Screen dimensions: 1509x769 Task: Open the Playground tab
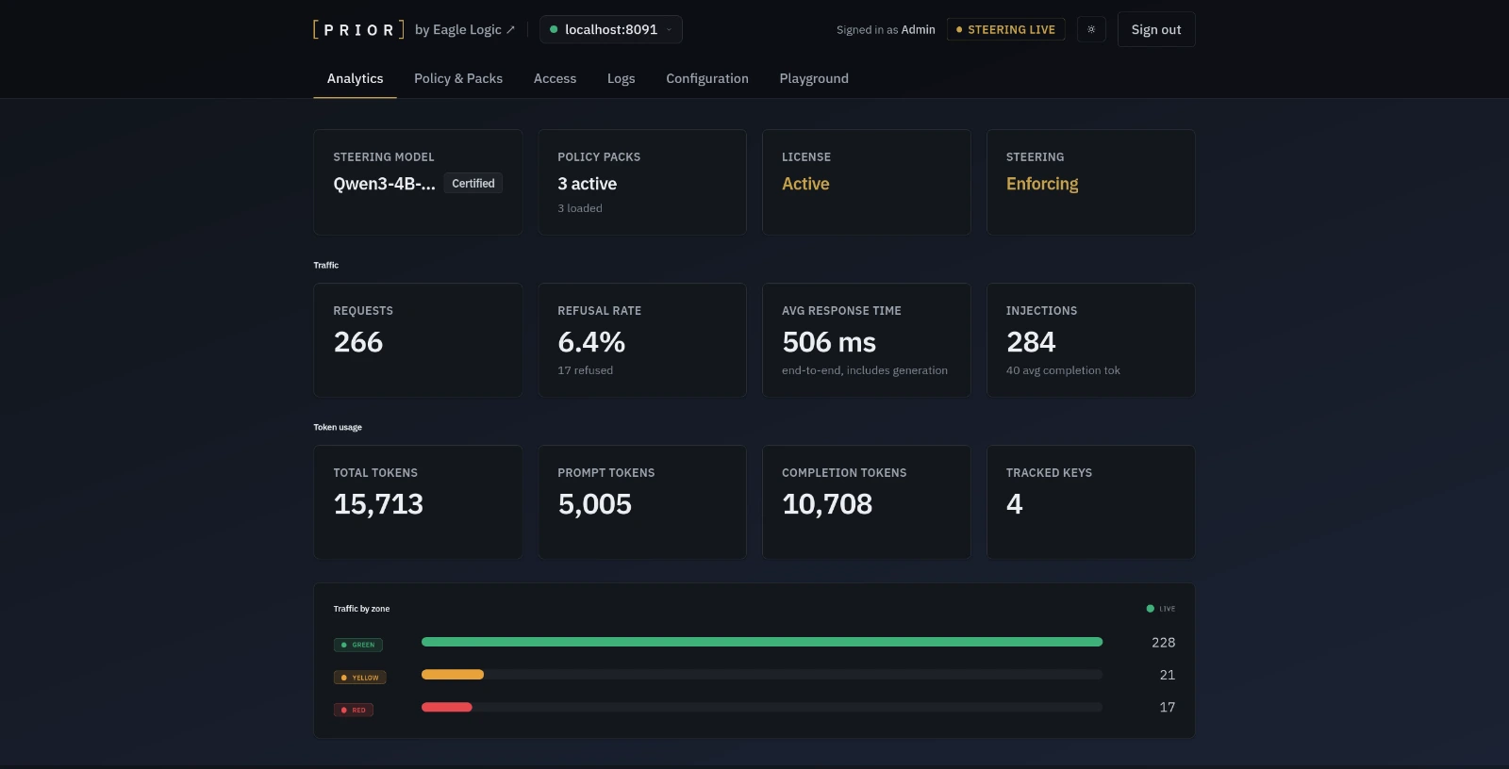814,78
